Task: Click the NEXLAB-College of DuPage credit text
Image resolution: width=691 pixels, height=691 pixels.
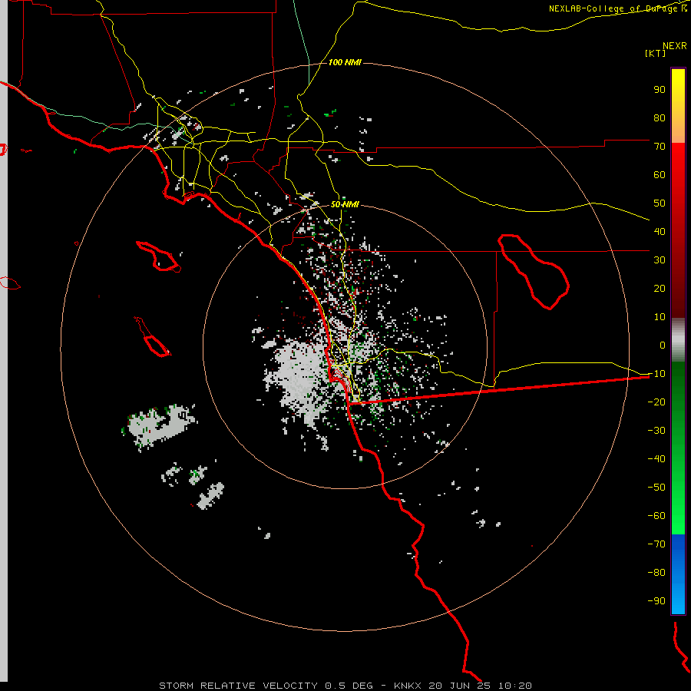Action: click(618, 8)
